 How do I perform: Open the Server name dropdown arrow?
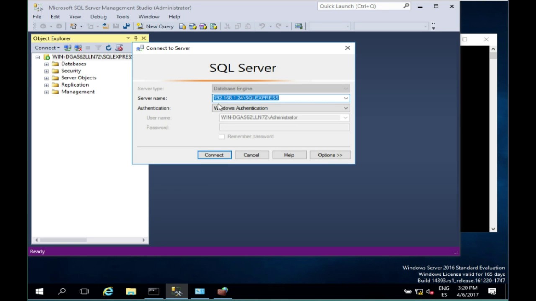346,98
